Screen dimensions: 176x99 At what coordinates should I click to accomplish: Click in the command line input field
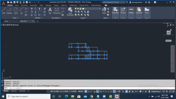point(89,88)
